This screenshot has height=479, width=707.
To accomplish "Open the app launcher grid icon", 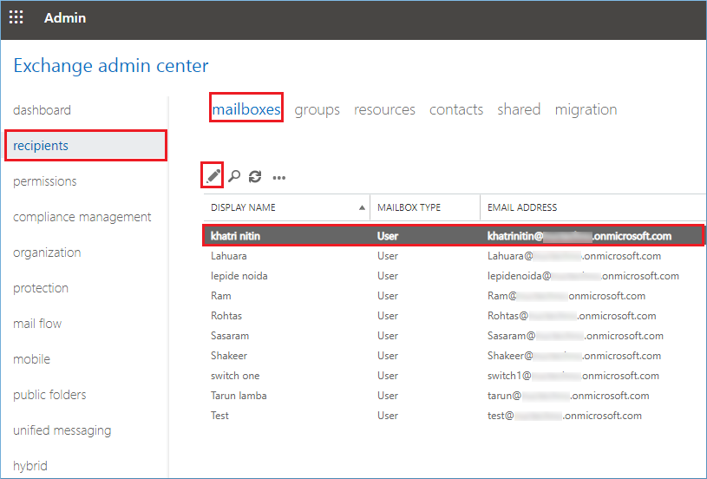I will [16, 17].
